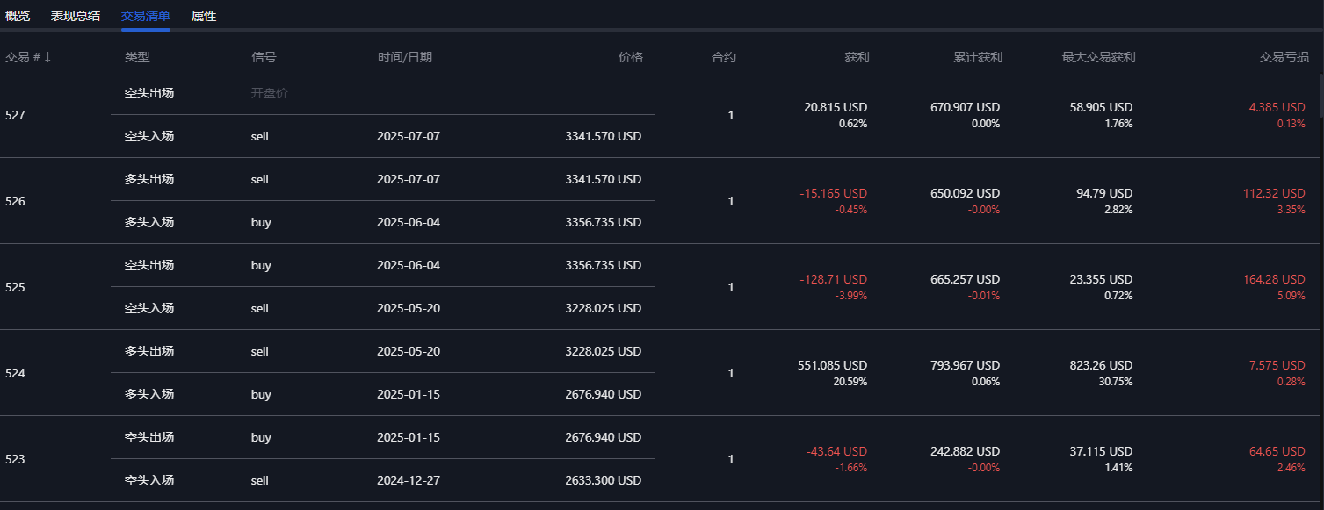Click the 信号 column header

pos(264,57)
